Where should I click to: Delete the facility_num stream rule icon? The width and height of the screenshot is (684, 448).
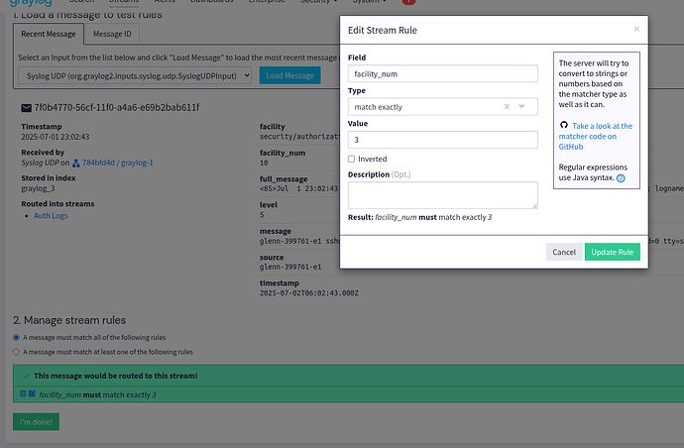tap(23, 393)
